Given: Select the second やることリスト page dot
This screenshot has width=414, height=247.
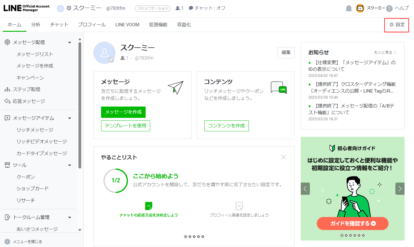Looking at the screenshot, I should pyautogui.click(x=190, y=237).
